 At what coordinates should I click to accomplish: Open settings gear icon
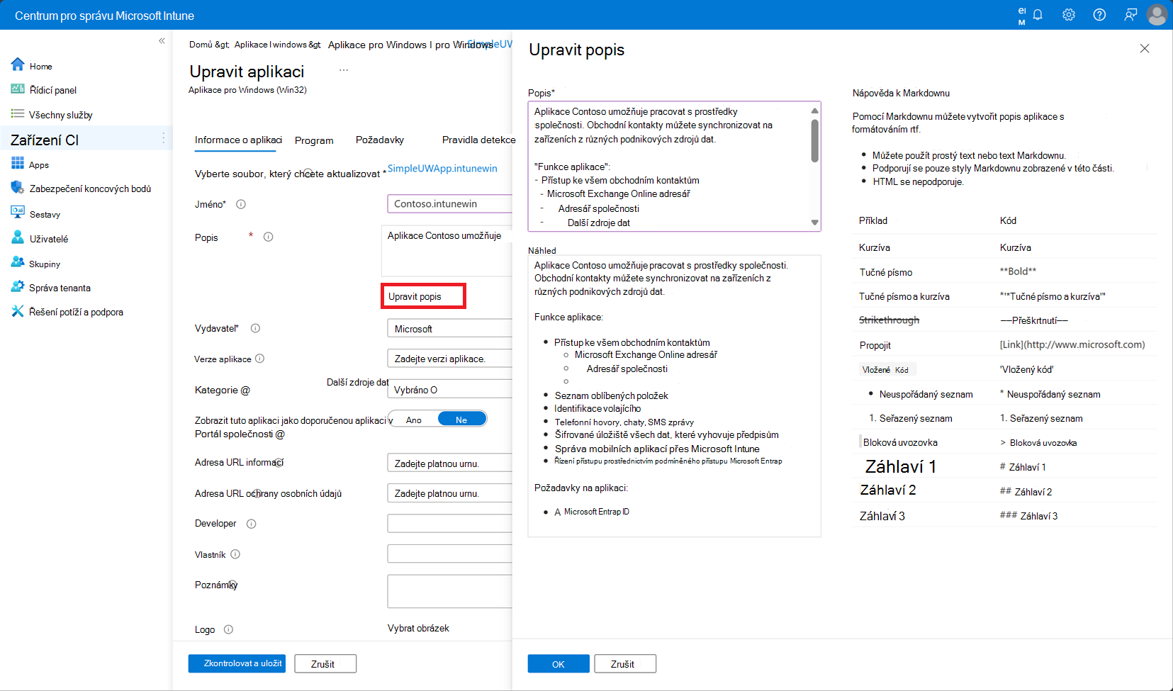click(x=1069, y=15)
